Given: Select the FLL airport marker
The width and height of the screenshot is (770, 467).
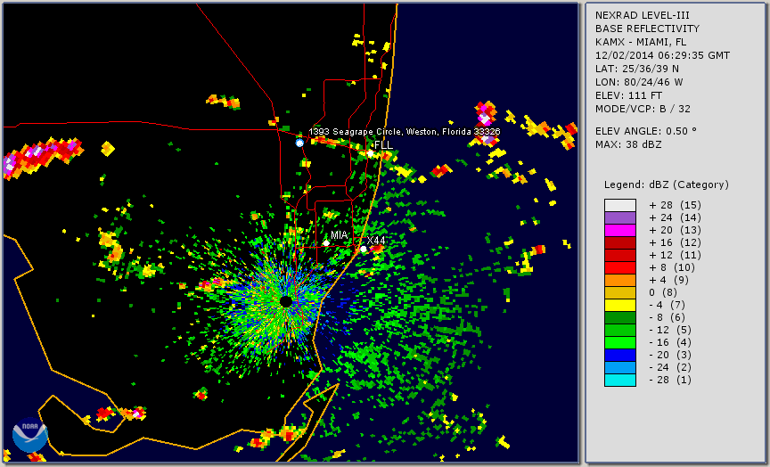Looking at the screenshot, I should pos(370,153).
